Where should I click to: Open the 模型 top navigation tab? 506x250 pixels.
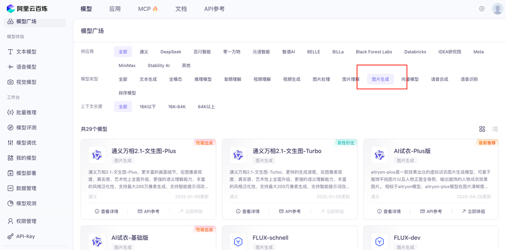86,9
